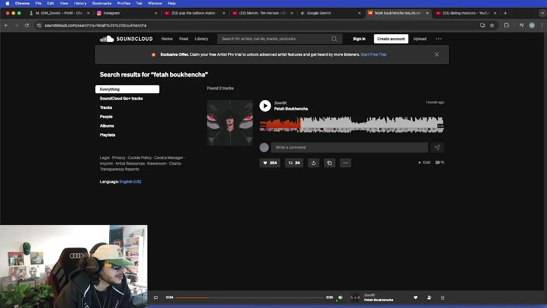
Task: Filter results by Tracks
Action: tap(106, 108)
